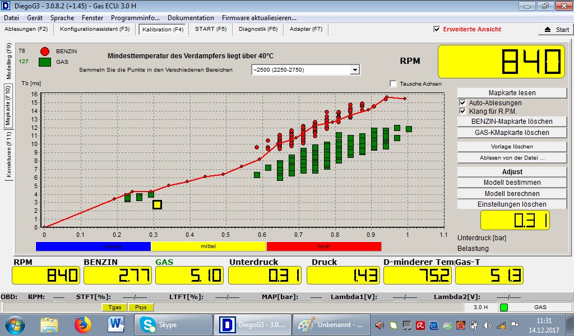574x336 pixels.
Task: Click the yellow mittel load range bar
Action: tap(208, 246)
